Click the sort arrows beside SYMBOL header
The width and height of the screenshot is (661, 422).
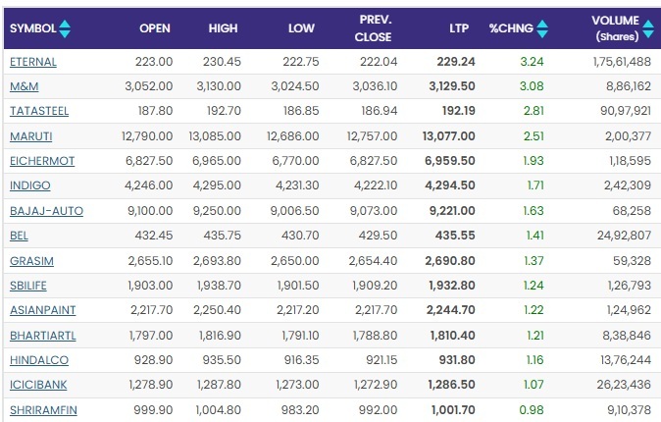[65, 29]
